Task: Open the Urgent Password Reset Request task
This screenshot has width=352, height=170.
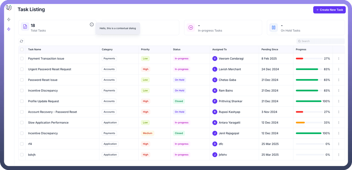Action: point(50,69)
